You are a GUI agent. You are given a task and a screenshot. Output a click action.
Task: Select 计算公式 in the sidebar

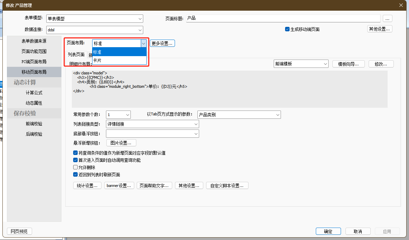pyautogui.click(x=34, y=93)
